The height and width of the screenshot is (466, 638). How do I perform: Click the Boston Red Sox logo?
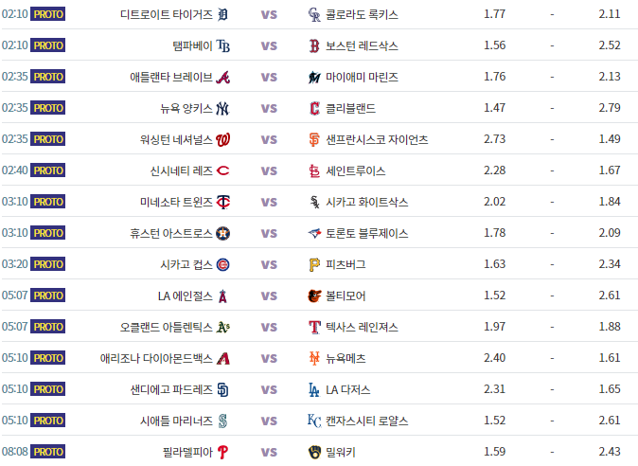pyautogui.click(x=315, y=45)
